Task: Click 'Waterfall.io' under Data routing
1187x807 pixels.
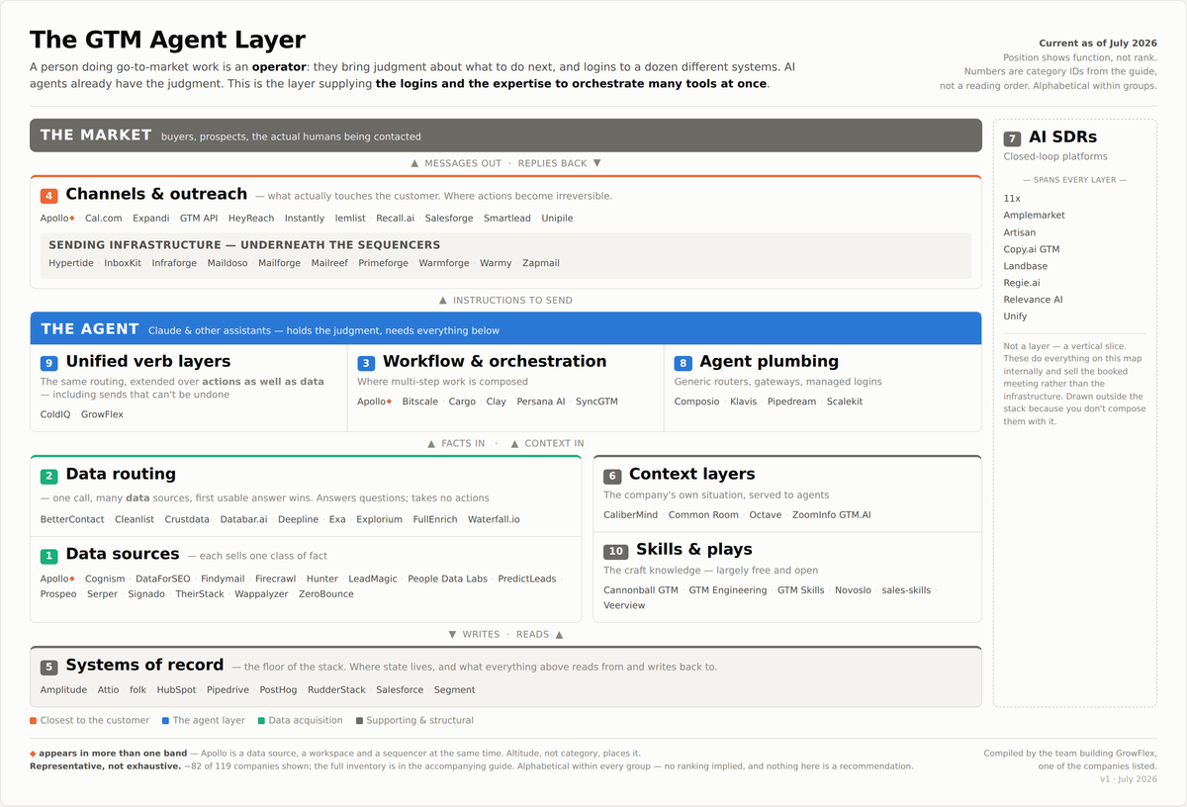Action: tap(494, 520)
